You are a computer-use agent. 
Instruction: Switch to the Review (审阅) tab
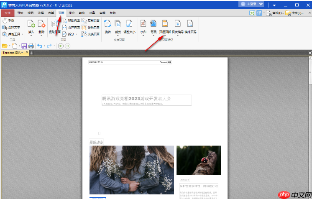[102, 13]
